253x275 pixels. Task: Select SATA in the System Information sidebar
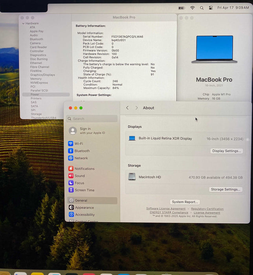[x=34, y=106]
